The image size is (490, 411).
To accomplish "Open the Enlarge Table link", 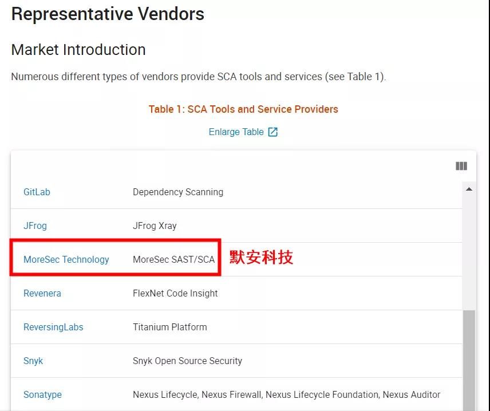I will 236,132.
